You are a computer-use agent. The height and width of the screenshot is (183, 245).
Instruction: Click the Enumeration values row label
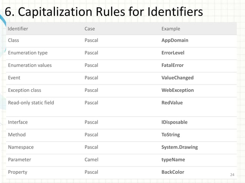(x=30, y=65)
